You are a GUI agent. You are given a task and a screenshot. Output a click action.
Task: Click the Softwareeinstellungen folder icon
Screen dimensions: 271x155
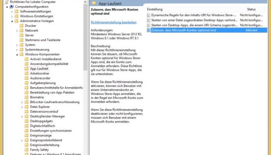(x=17, y=11)
